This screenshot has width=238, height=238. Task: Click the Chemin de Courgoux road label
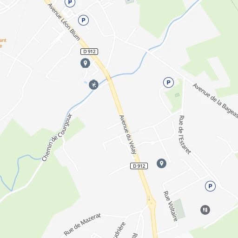coord(57,138)
